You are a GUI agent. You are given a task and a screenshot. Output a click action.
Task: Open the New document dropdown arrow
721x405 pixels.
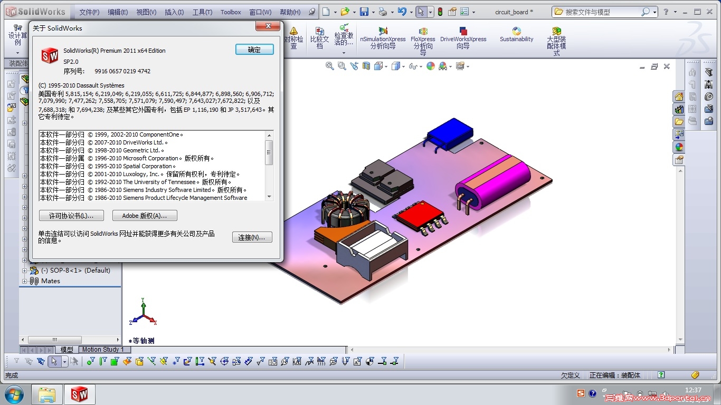(x=335, y=12)
